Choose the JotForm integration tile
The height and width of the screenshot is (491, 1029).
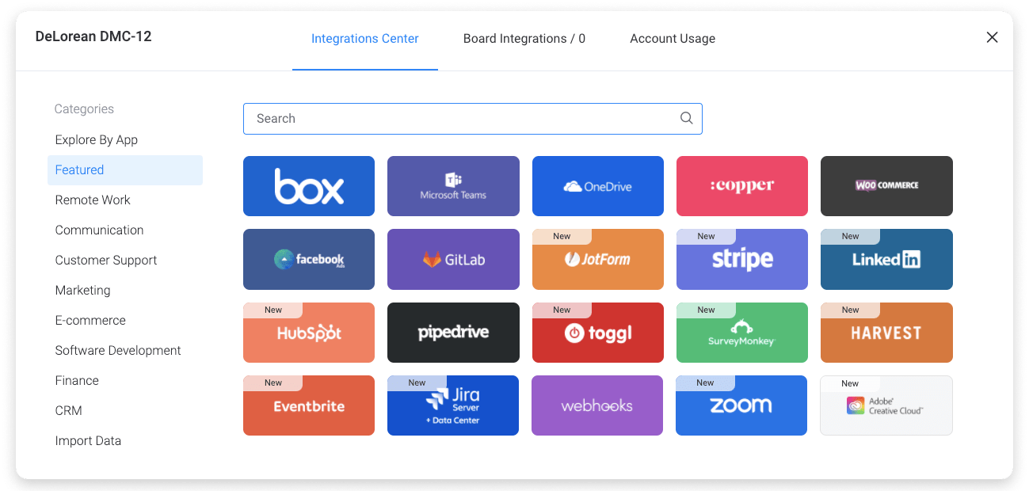pyautogui.click(x=598, y=260)
